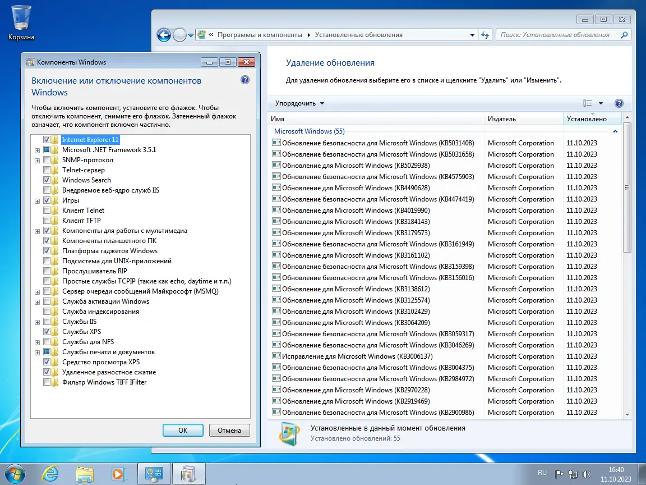Launch Windows Media Player from the taskbar
The width and height of the screenshot is (646, 485).
[118, 473]
